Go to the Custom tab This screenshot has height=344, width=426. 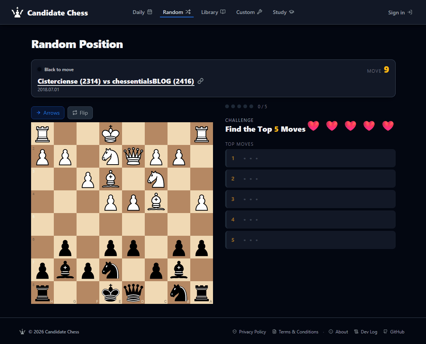249,12
